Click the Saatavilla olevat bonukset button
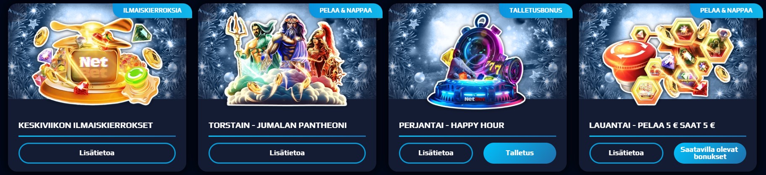 [x=710, y=153]
